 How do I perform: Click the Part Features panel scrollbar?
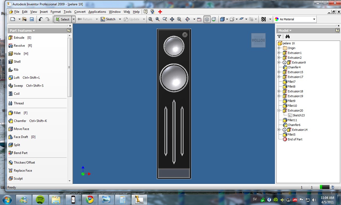click(x=69, y=67)
